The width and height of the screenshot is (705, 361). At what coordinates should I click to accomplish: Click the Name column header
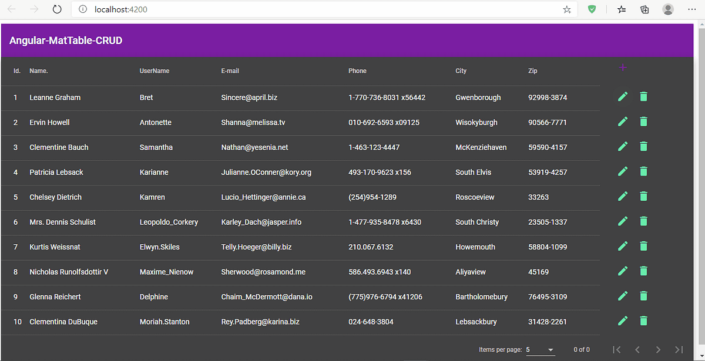pyautogui.click(x=38, y=70)
